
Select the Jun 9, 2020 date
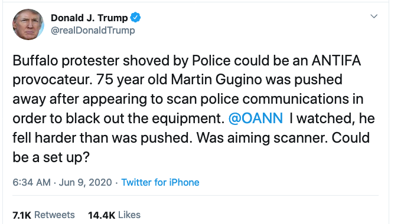click(85, 182)
